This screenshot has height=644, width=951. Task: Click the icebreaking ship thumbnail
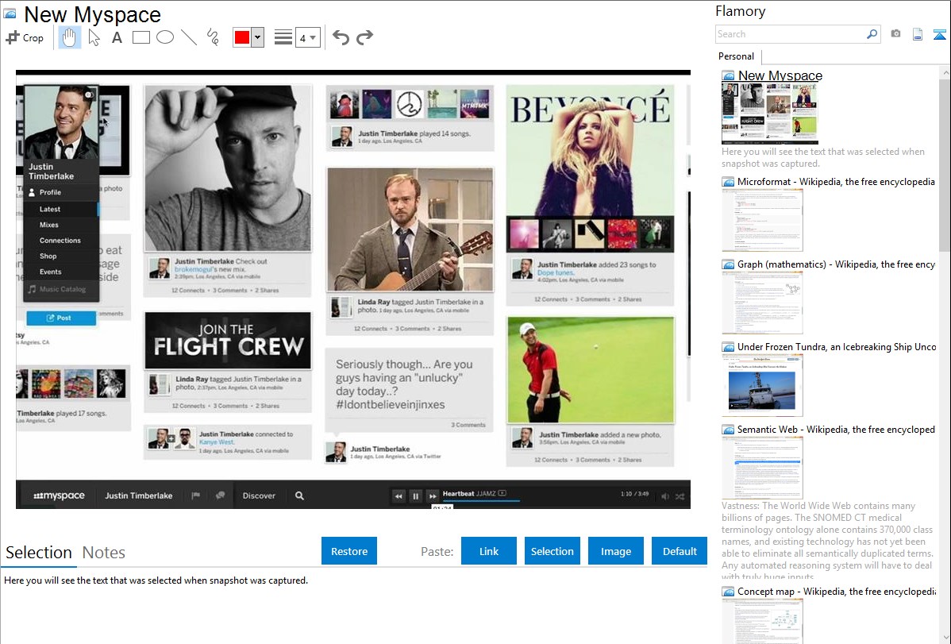click(x=762, y=385)
